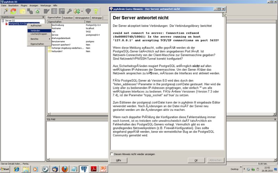Click the Server (1) tree node icon
The image size is (278, 173).
tap(3, 21)
